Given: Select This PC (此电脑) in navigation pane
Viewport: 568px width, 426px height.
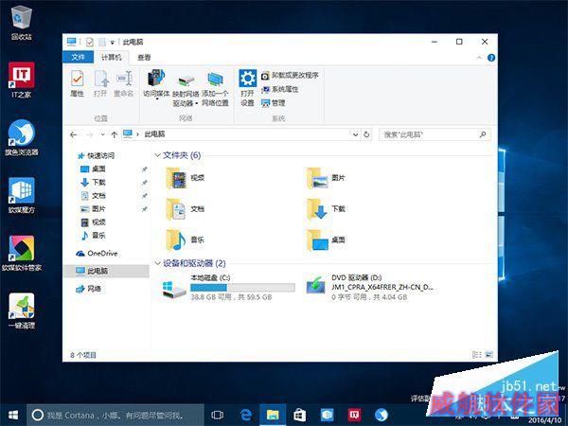Looking at the screenshot, I should pos(106,271).
